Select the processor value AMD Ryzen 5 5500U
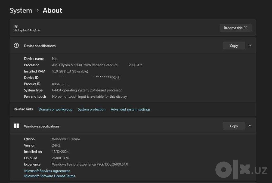 85,65
